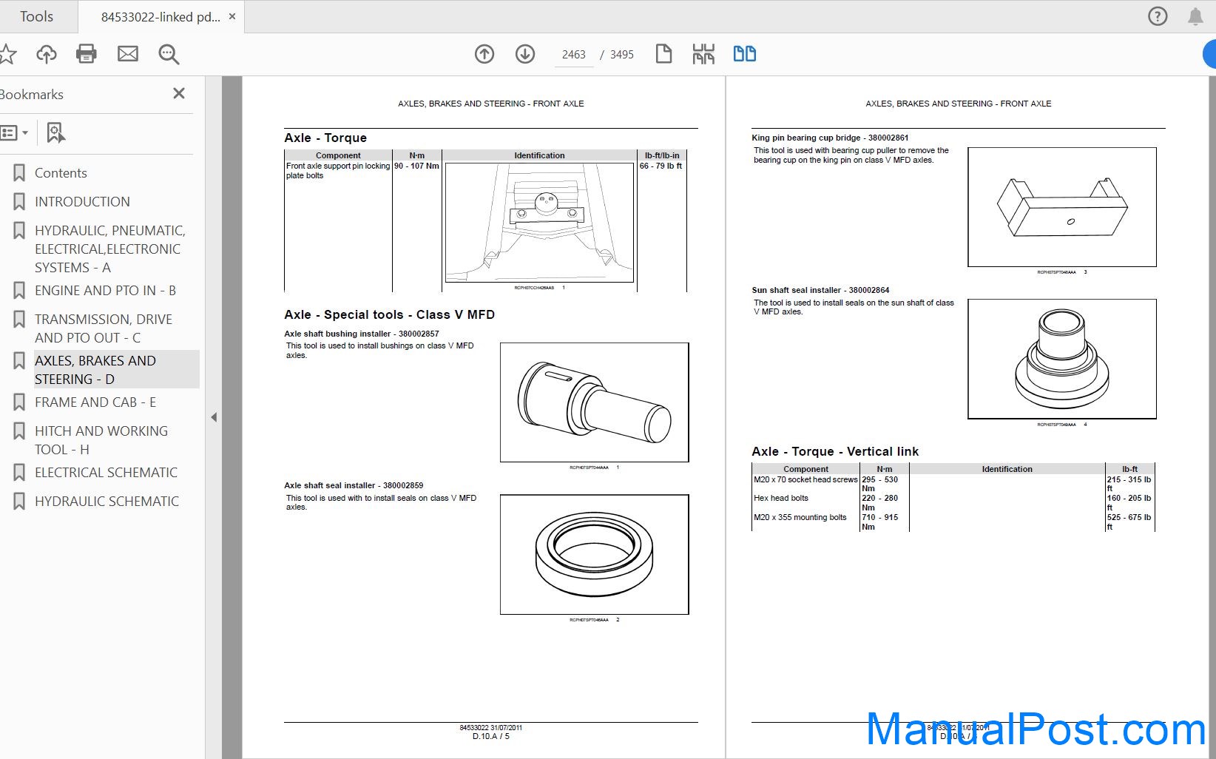The height and width of the screenshot is (759, 1216).
Task: Click the Axle - Torque - Vertical link heading
Action: tap(835, 451)
